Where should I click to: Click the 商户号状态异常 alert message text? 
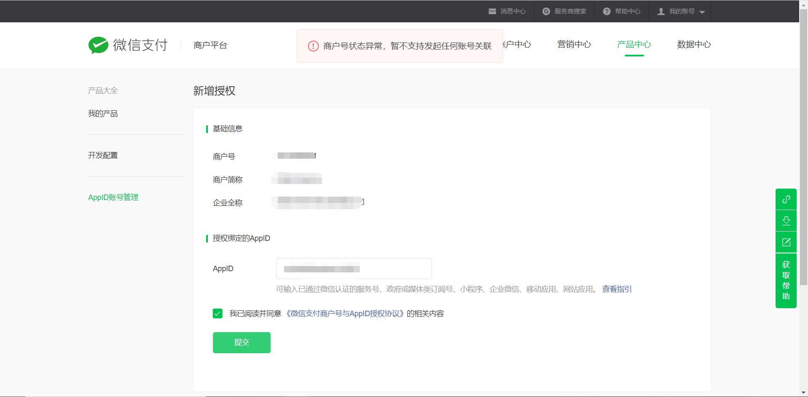407,46
